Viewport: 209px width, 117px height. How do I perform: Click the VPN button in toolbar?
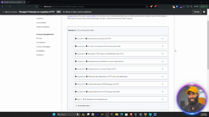click(x=196, y=6)
